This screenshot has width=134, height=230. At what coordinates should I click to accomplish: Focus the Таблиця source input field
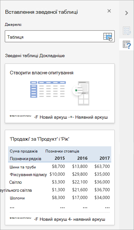(60, 36)
